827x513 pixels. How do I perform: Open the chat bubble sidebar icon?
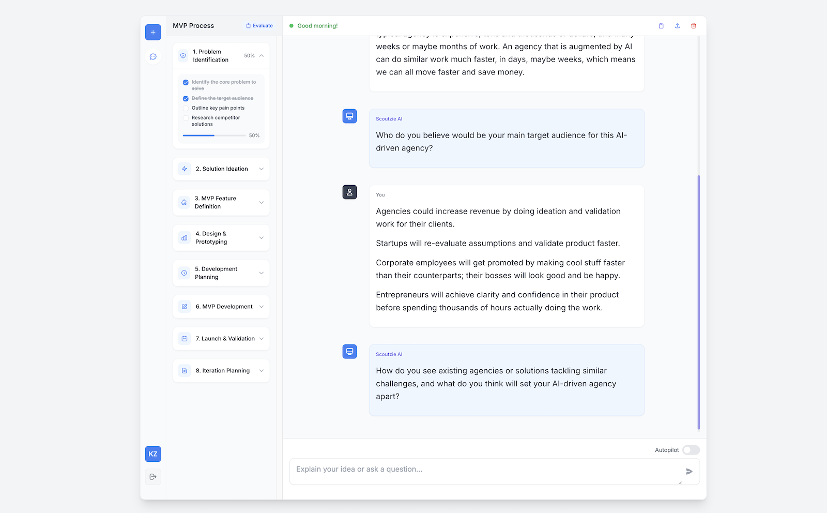point(153,57)
